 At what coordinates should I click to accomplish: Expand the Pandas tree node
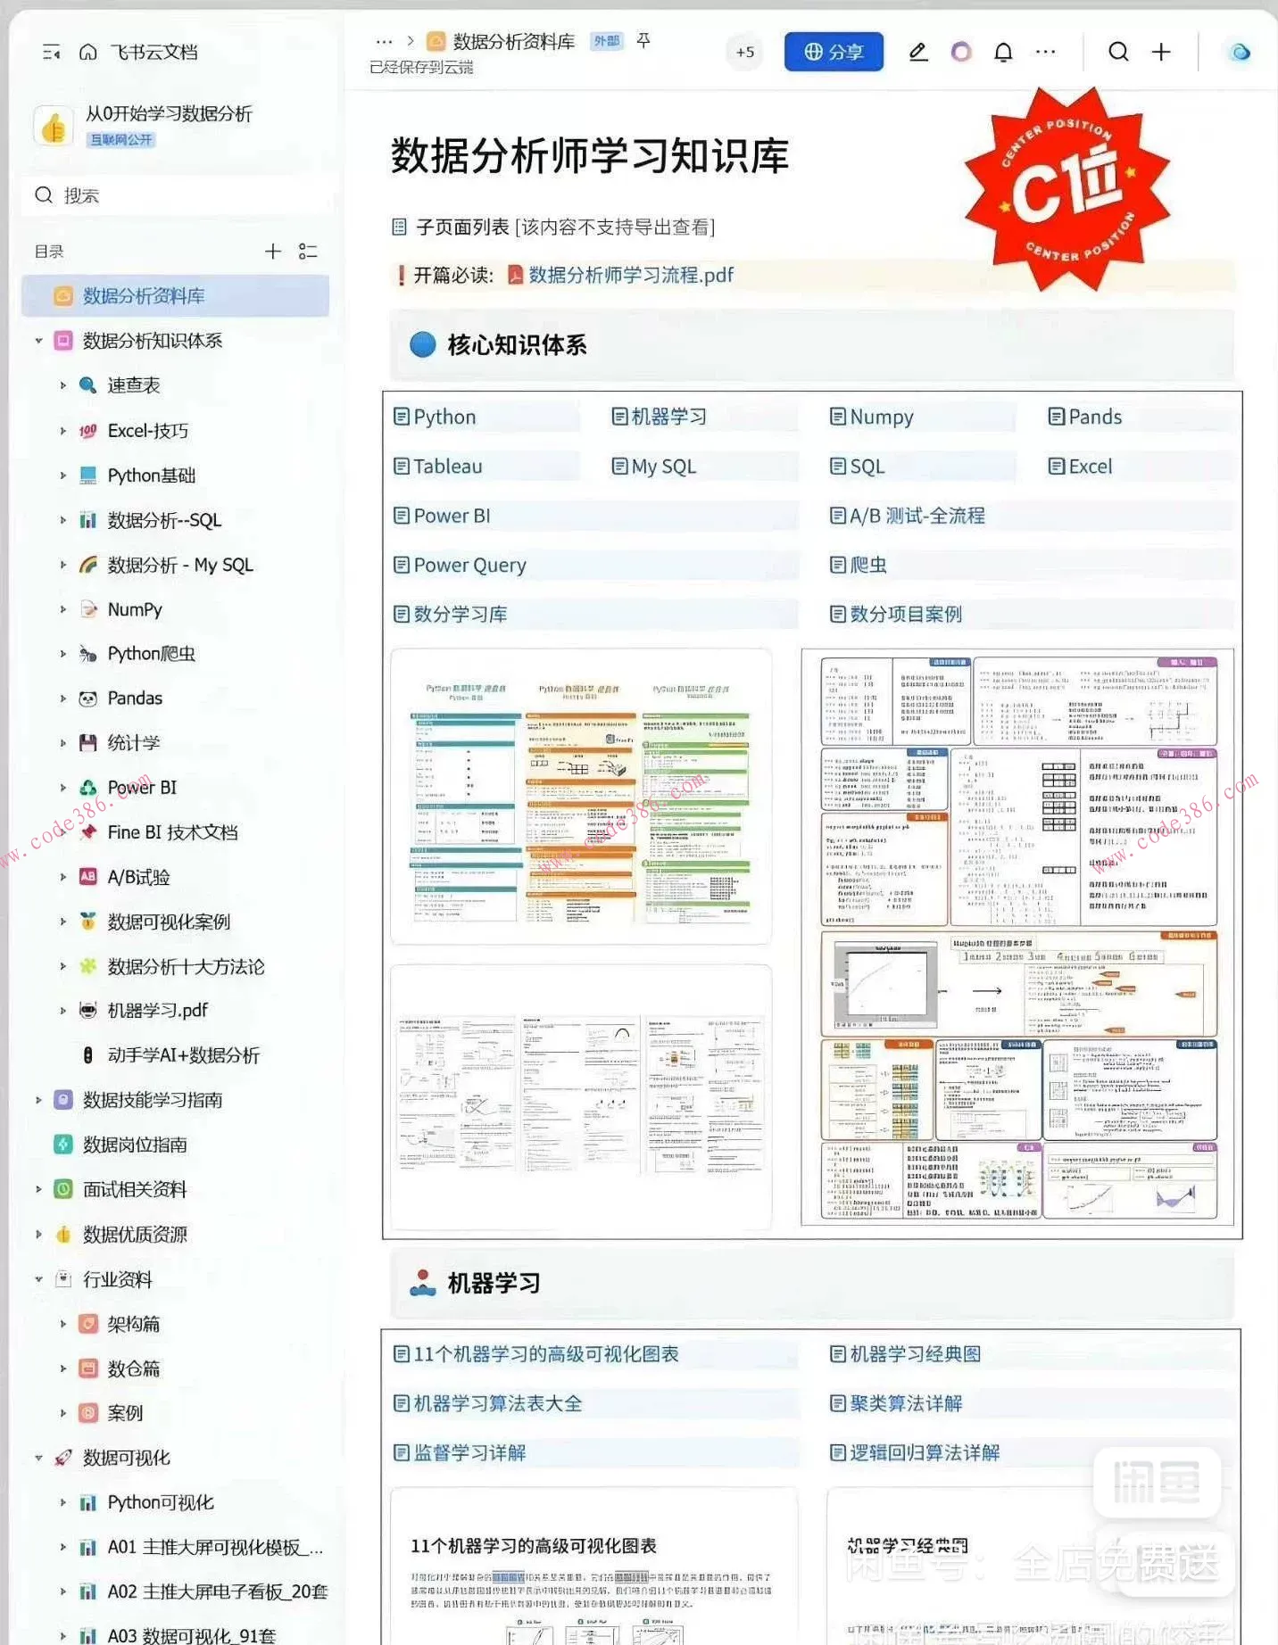click(x=62, y=698)
